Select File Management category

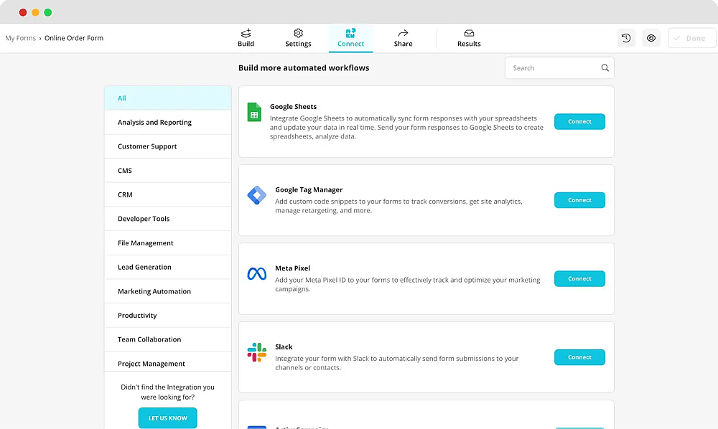click(x=167, y=243)
